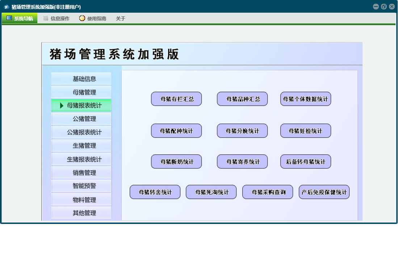
Task: Click the 使用指南 round icon
Action: [x=82, y=18]
